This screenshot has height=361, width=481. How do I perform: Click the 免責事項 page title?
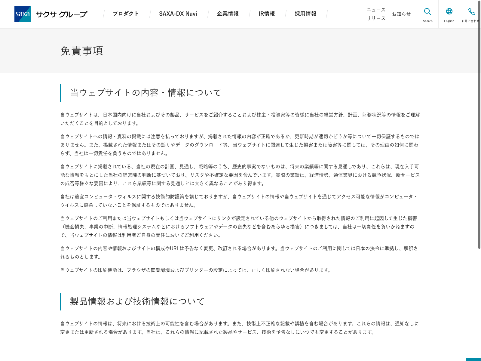coord(82,51)
